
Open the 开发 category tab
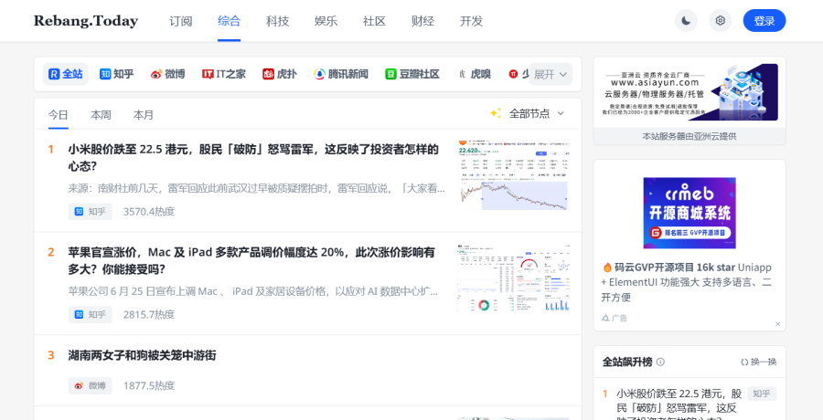tap(471, 21)
